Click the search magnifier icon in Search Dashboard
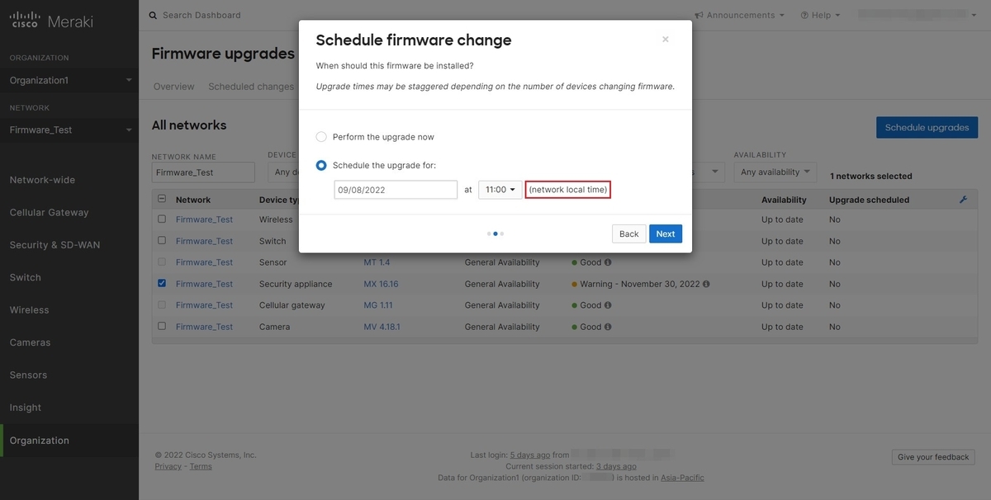Viewport: 991px width, 500px height. [x=151, y=15]
